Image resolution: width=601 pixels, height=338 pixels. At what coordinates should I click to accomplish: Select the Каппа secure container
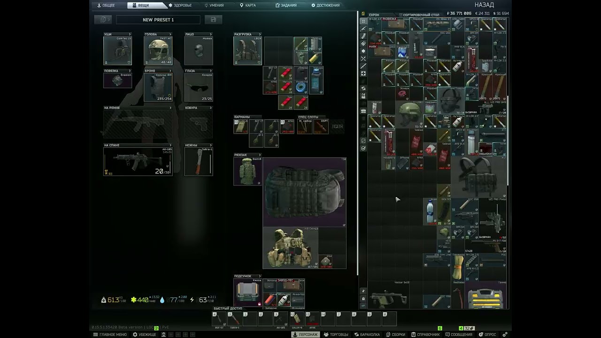pyautogui.click(x=247, y=292)
